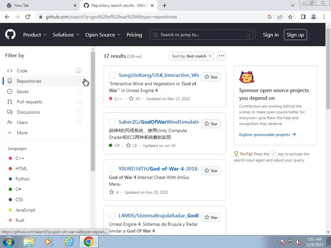
Task: Open Explore sponsorable projects link
Action: point(267,135)
